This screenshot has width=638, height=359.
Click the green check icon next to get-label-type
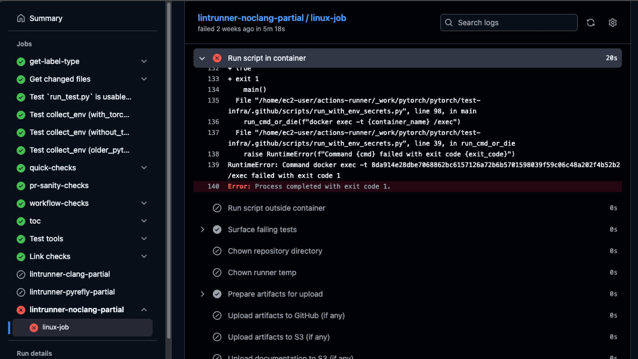[x=21, y=62]
